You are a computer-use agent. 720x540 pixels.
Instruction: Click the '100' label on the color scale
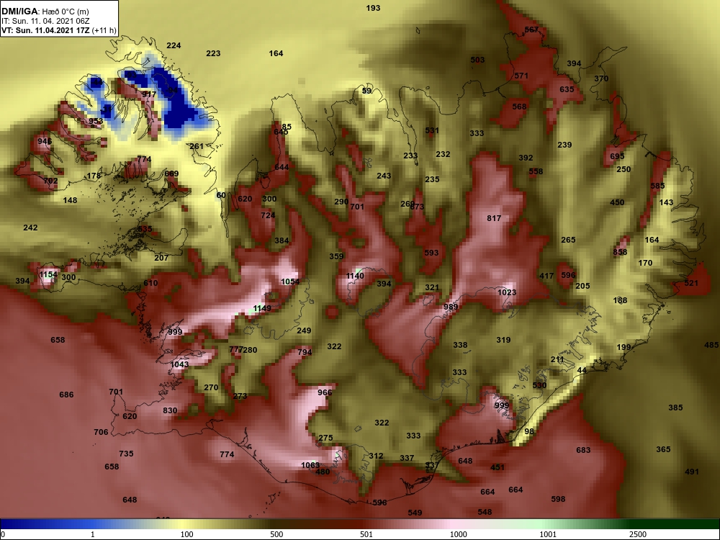(187, 534)
